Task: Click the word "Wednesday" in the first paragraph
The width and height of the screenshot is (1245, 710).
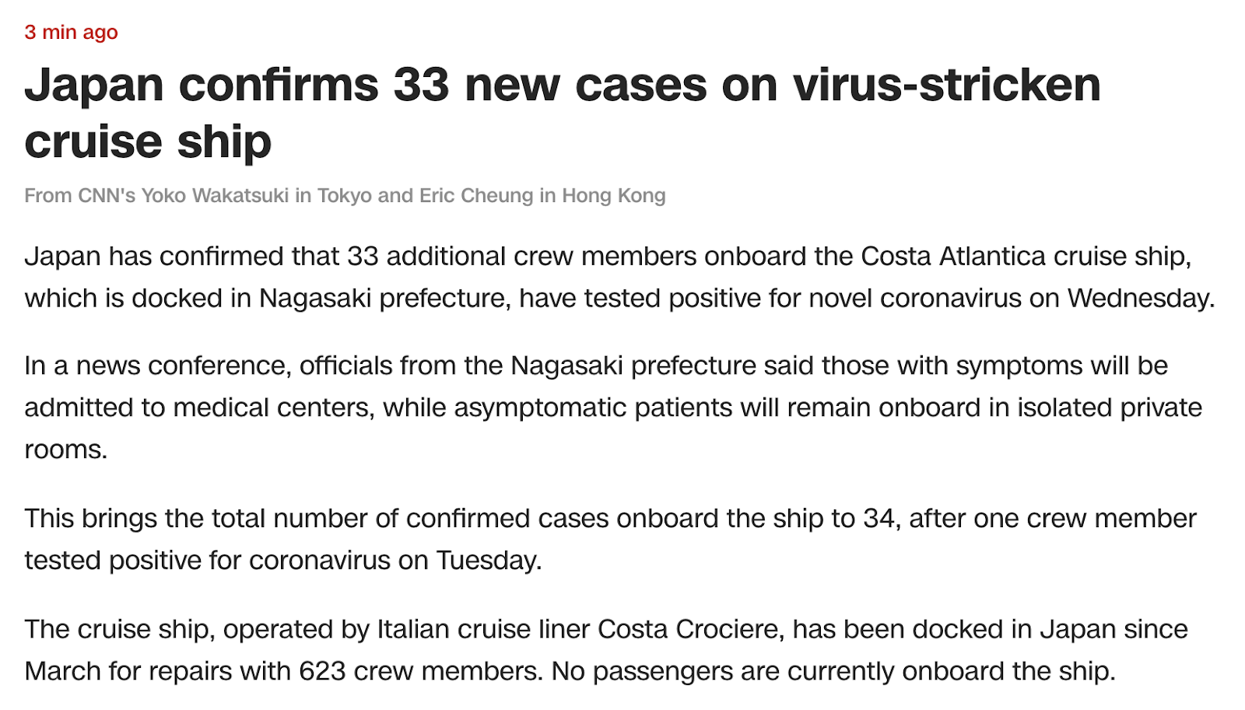Action: coord(1138,298)
